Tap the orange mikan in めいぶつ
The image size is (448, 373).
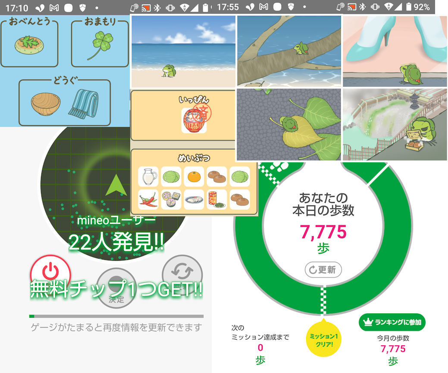[194, 177]
